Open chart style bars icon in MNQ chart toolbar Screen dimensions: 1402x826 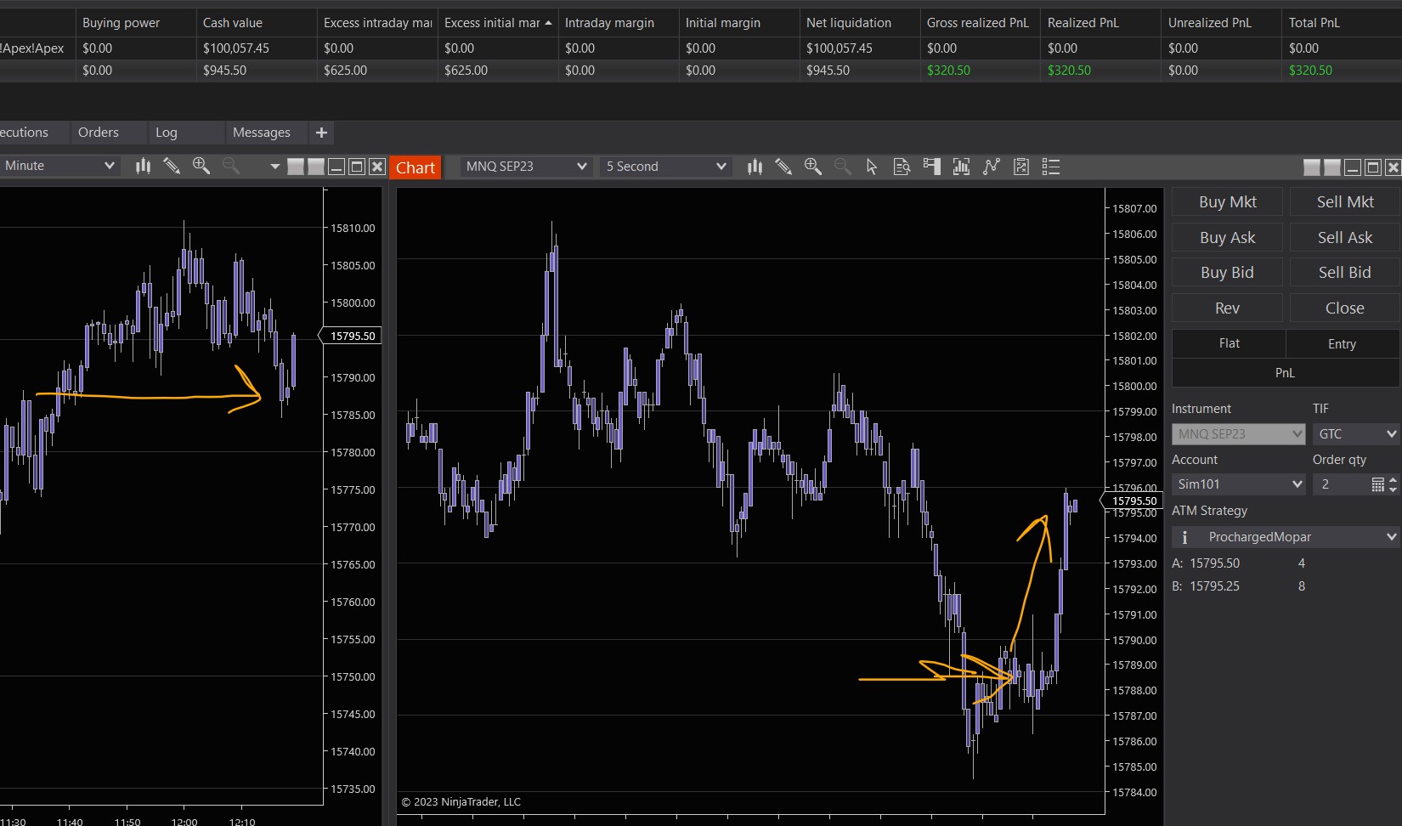[x=755, y=167]
